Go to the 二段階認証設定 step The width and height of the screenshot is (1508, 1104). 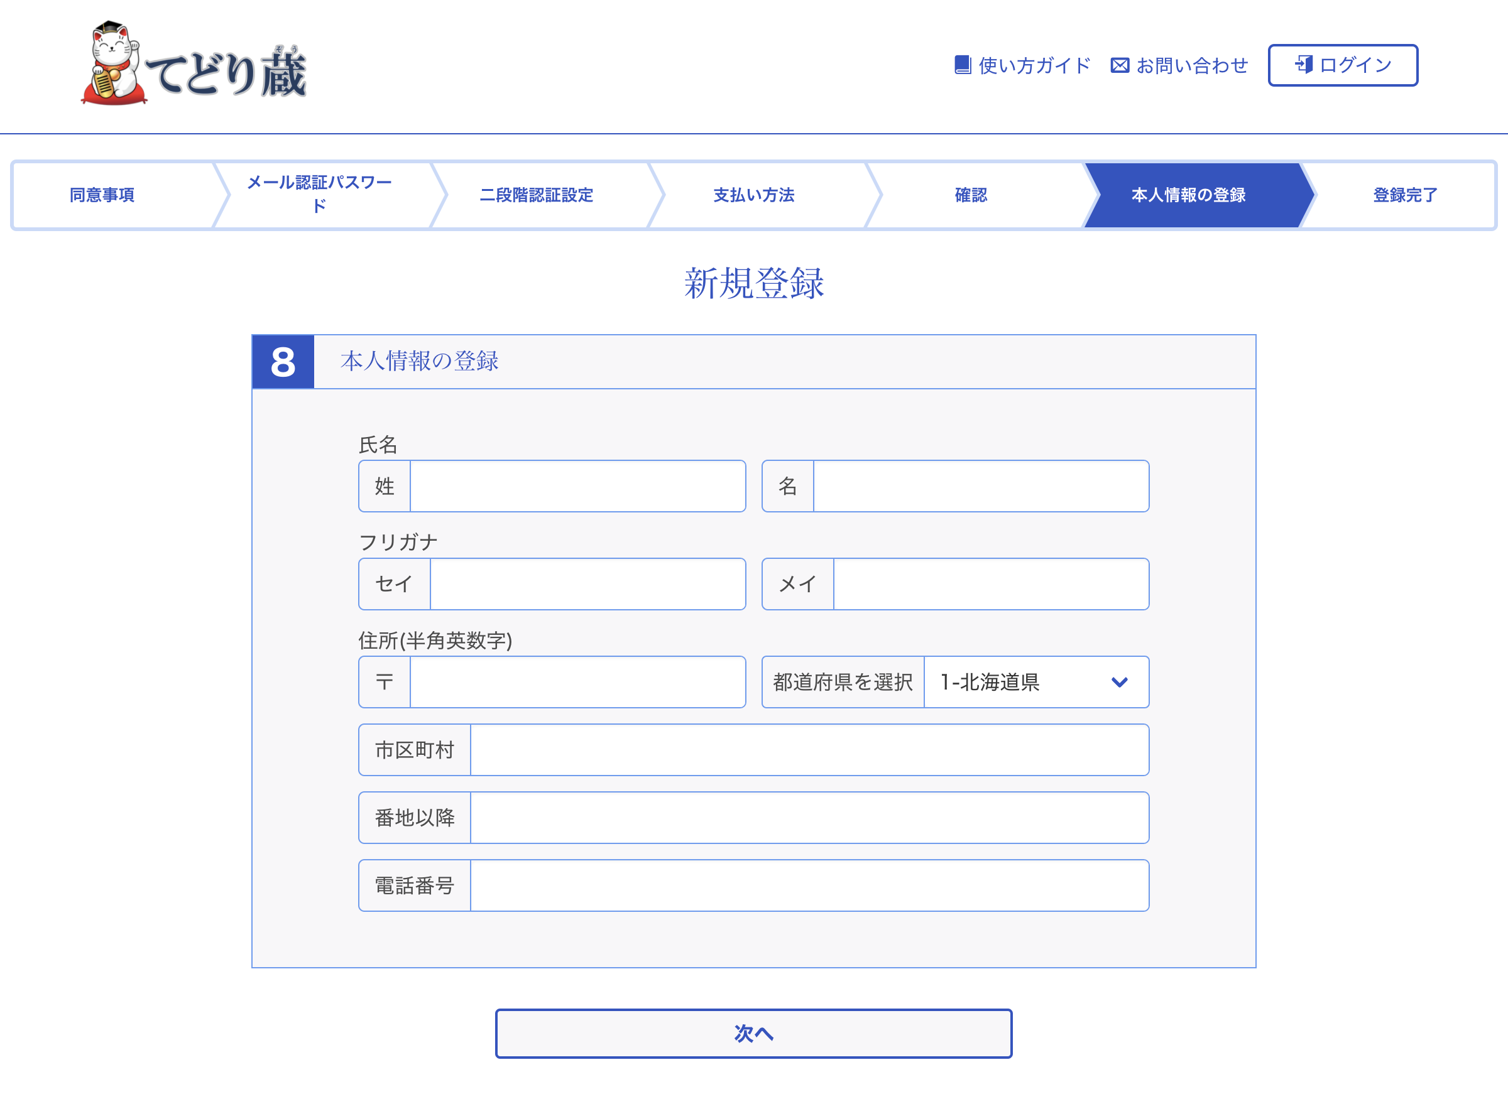click(537, 195)
